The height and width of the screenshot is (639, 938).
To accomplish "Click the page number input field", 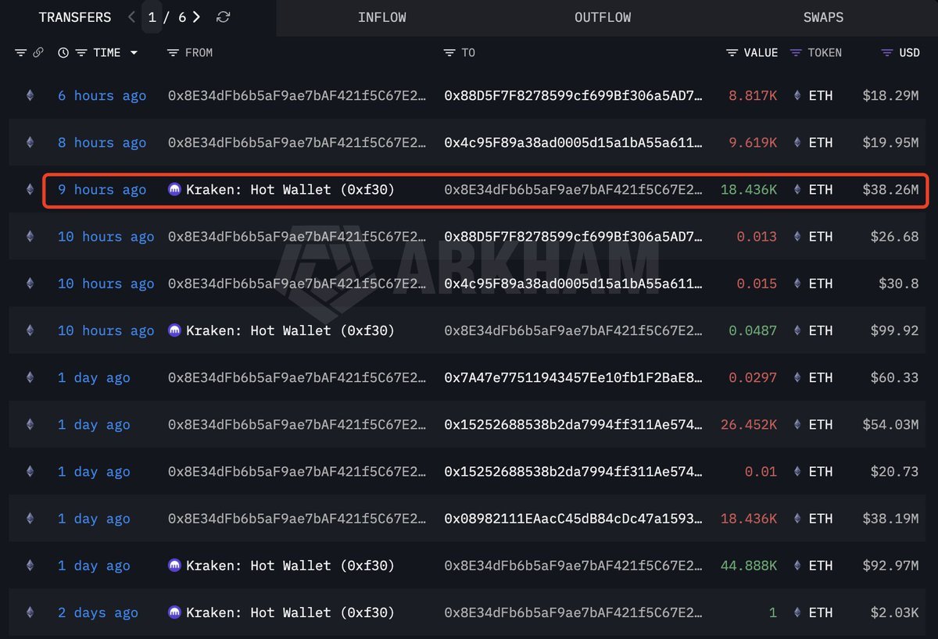I will (152, 17).
